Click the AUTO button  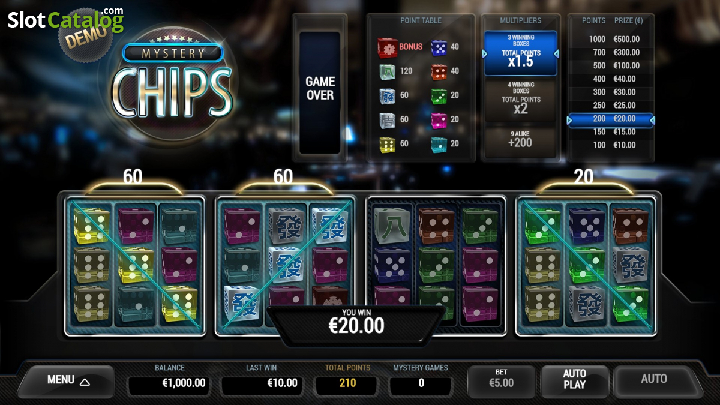coord(655,379)
